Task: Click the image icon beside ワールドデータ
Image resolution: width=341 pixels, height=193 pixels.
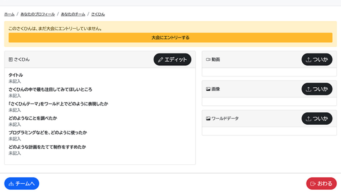Action: point(208,118)
